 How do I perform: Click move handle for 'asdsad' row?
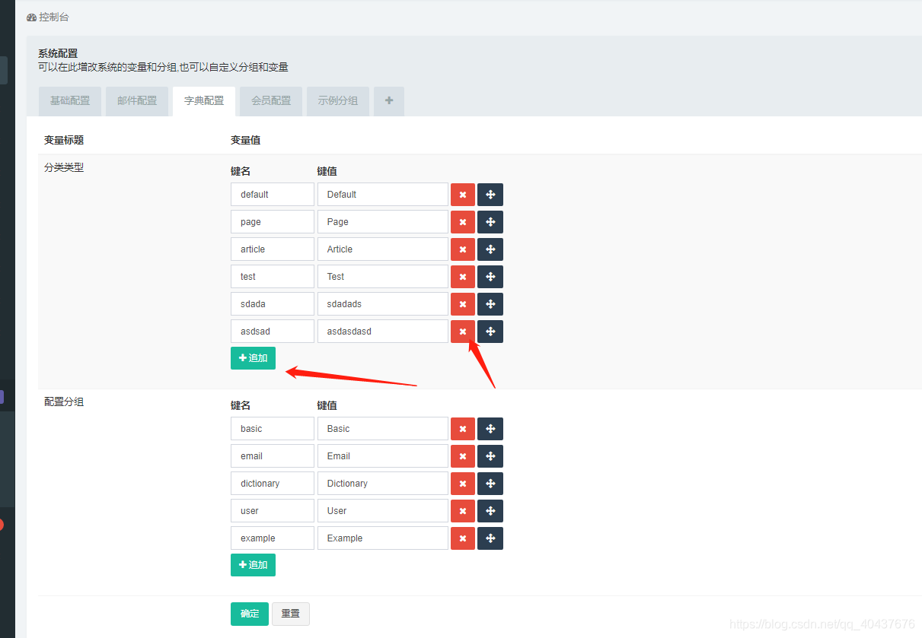tap(490, 332)
